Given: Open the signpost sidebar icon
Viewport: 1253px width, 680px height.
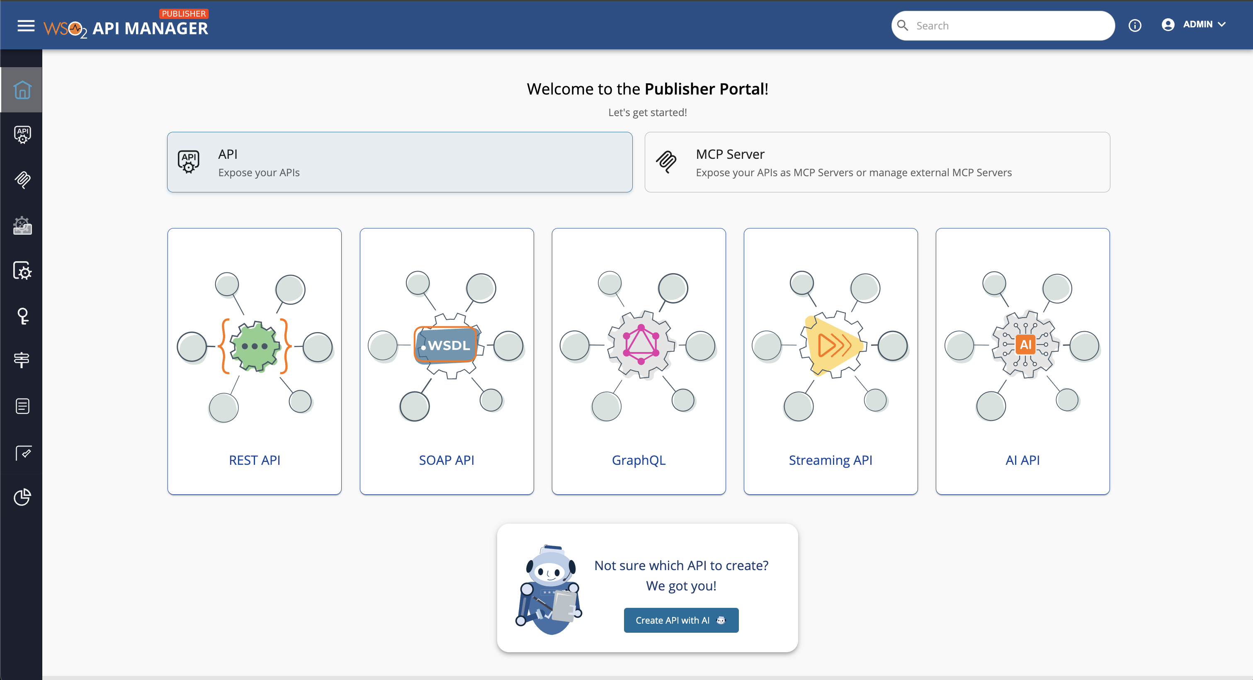Looking at the screenshot, I should tap(22, 360).
